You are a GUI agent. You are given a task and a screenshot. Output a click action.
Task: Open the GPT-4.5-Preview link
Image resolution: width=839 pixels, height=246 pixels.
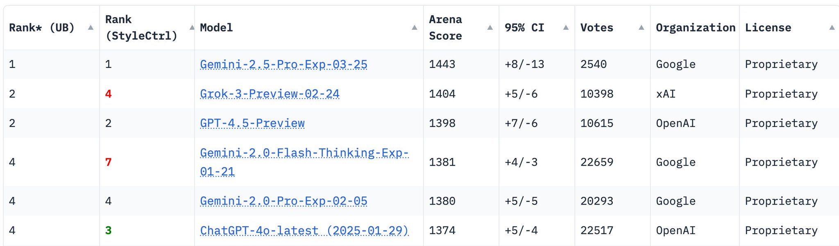pyautogui.click(x=252, y=123)
